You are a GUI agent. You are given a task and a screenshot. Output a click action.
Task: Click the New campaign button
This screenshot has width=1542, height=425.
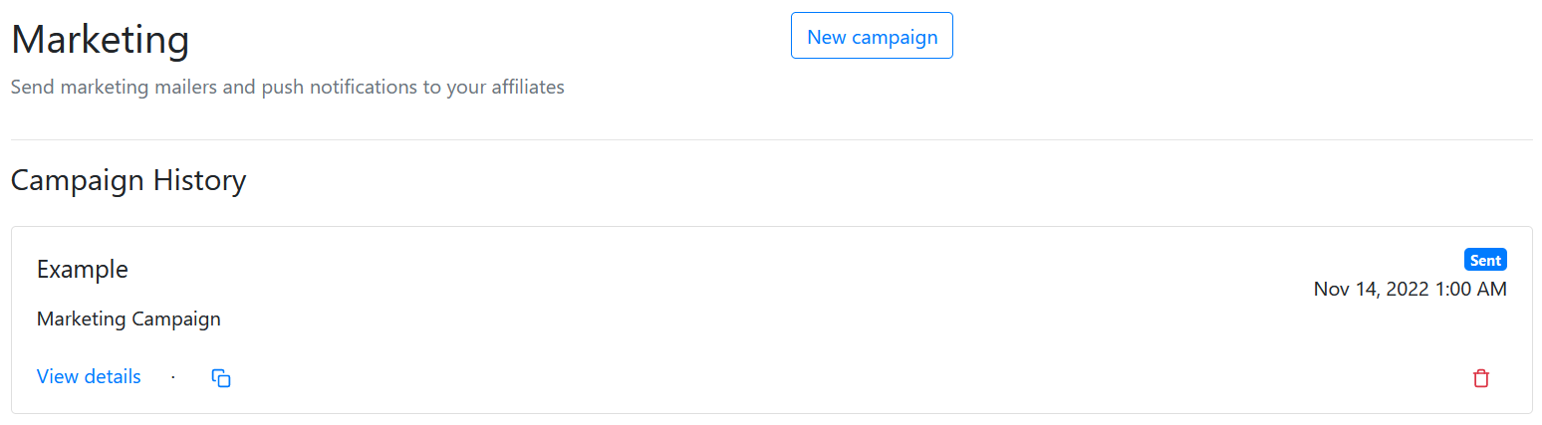(x=872, y=37)
